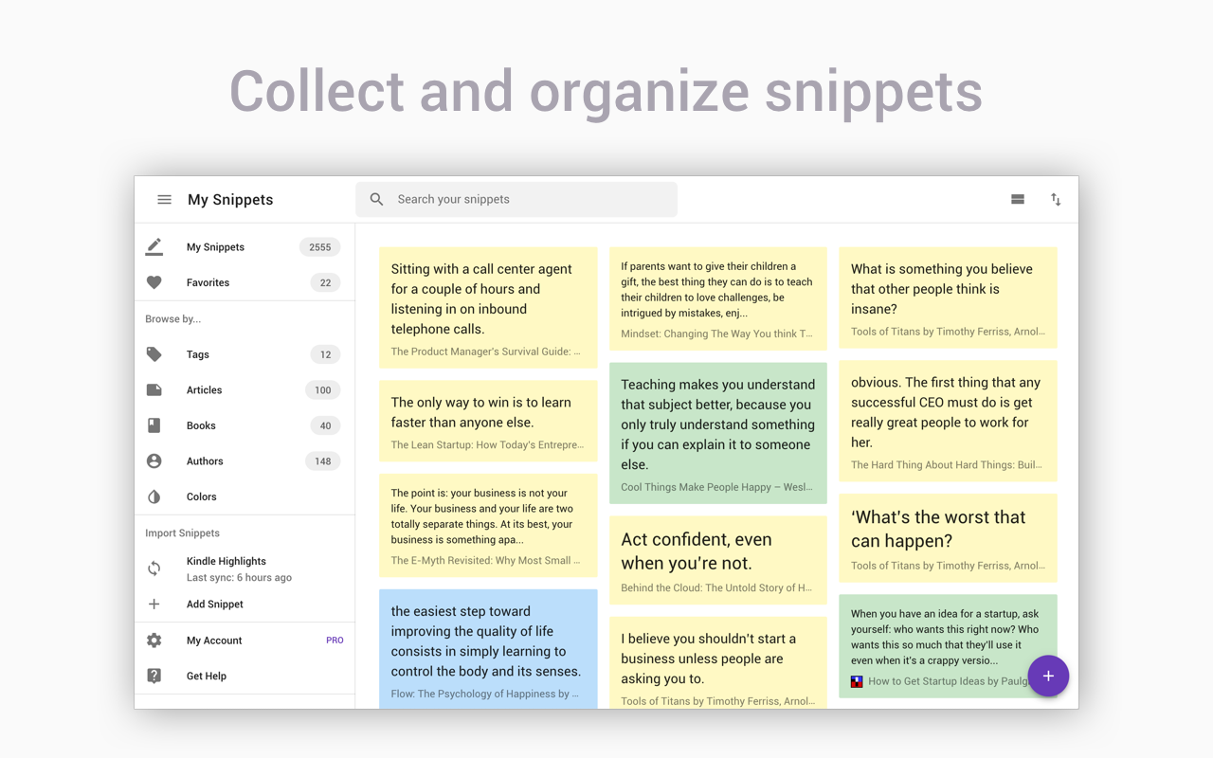This screenshot has height=758, width=1213.
Task: Open search using the magnifying glass icon
Action: pyautogui.click(x=376, y=199)
